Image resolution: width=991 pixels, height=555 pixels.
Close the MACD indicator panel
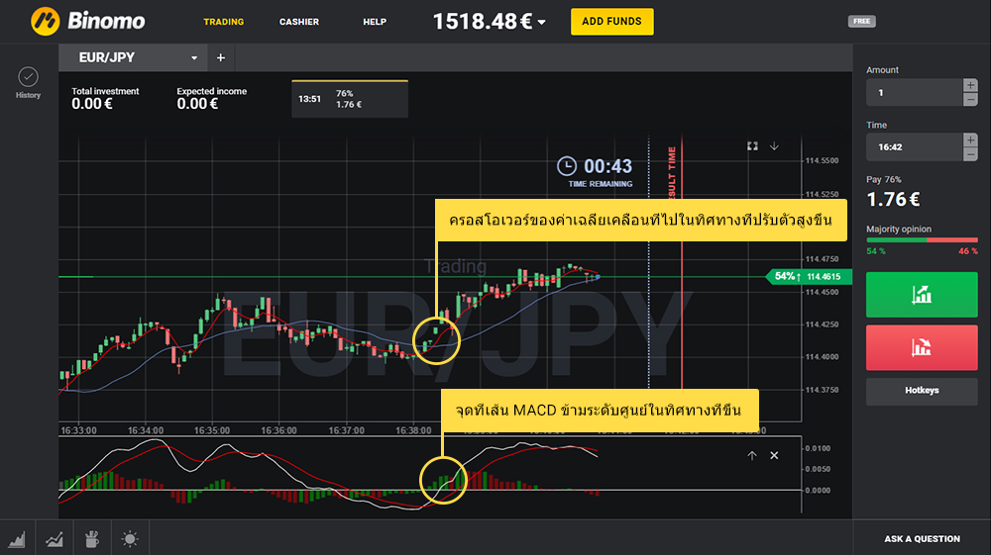pyautogui.click(x=774, y=455)
